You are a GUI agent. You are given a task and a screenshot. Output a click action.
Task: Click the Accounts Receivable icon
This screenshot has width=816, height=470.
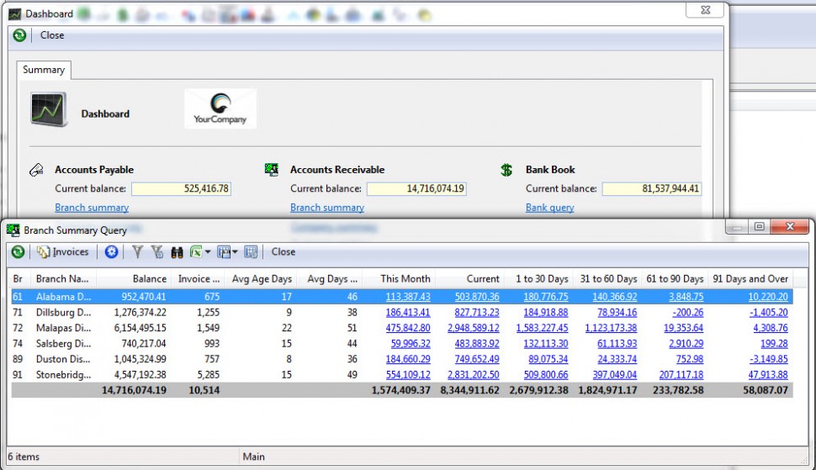272,170
